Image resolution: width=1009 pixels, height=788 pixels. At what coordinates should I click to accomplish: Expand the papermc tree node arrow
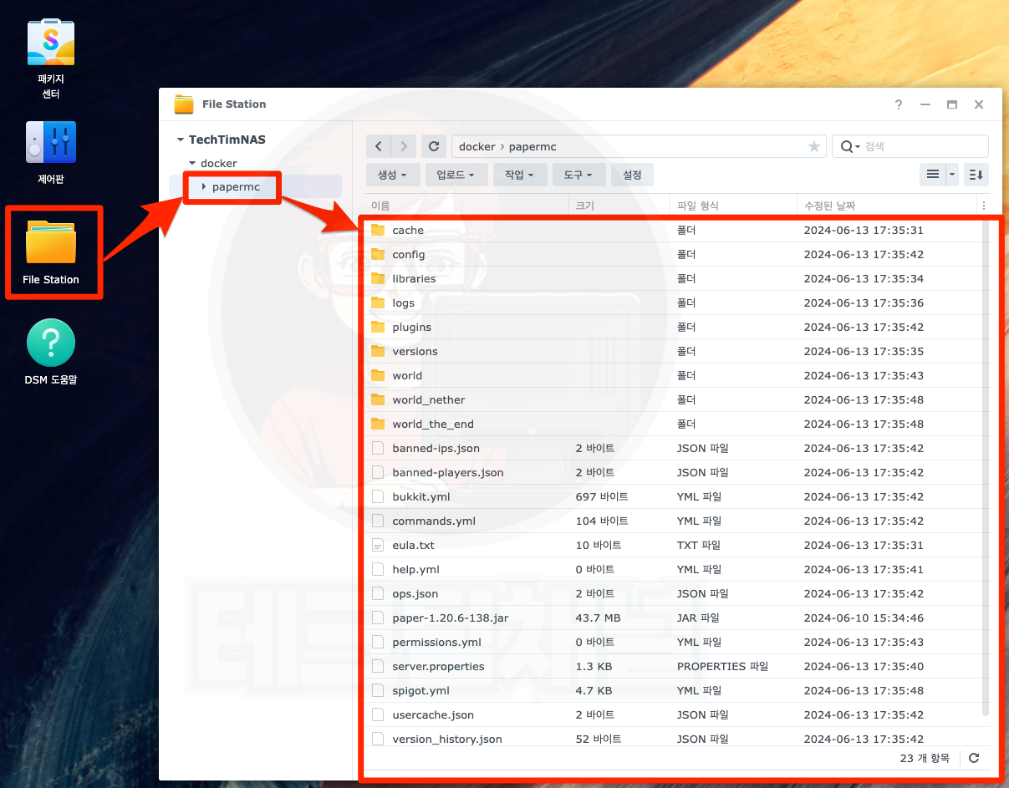(204, 186)
